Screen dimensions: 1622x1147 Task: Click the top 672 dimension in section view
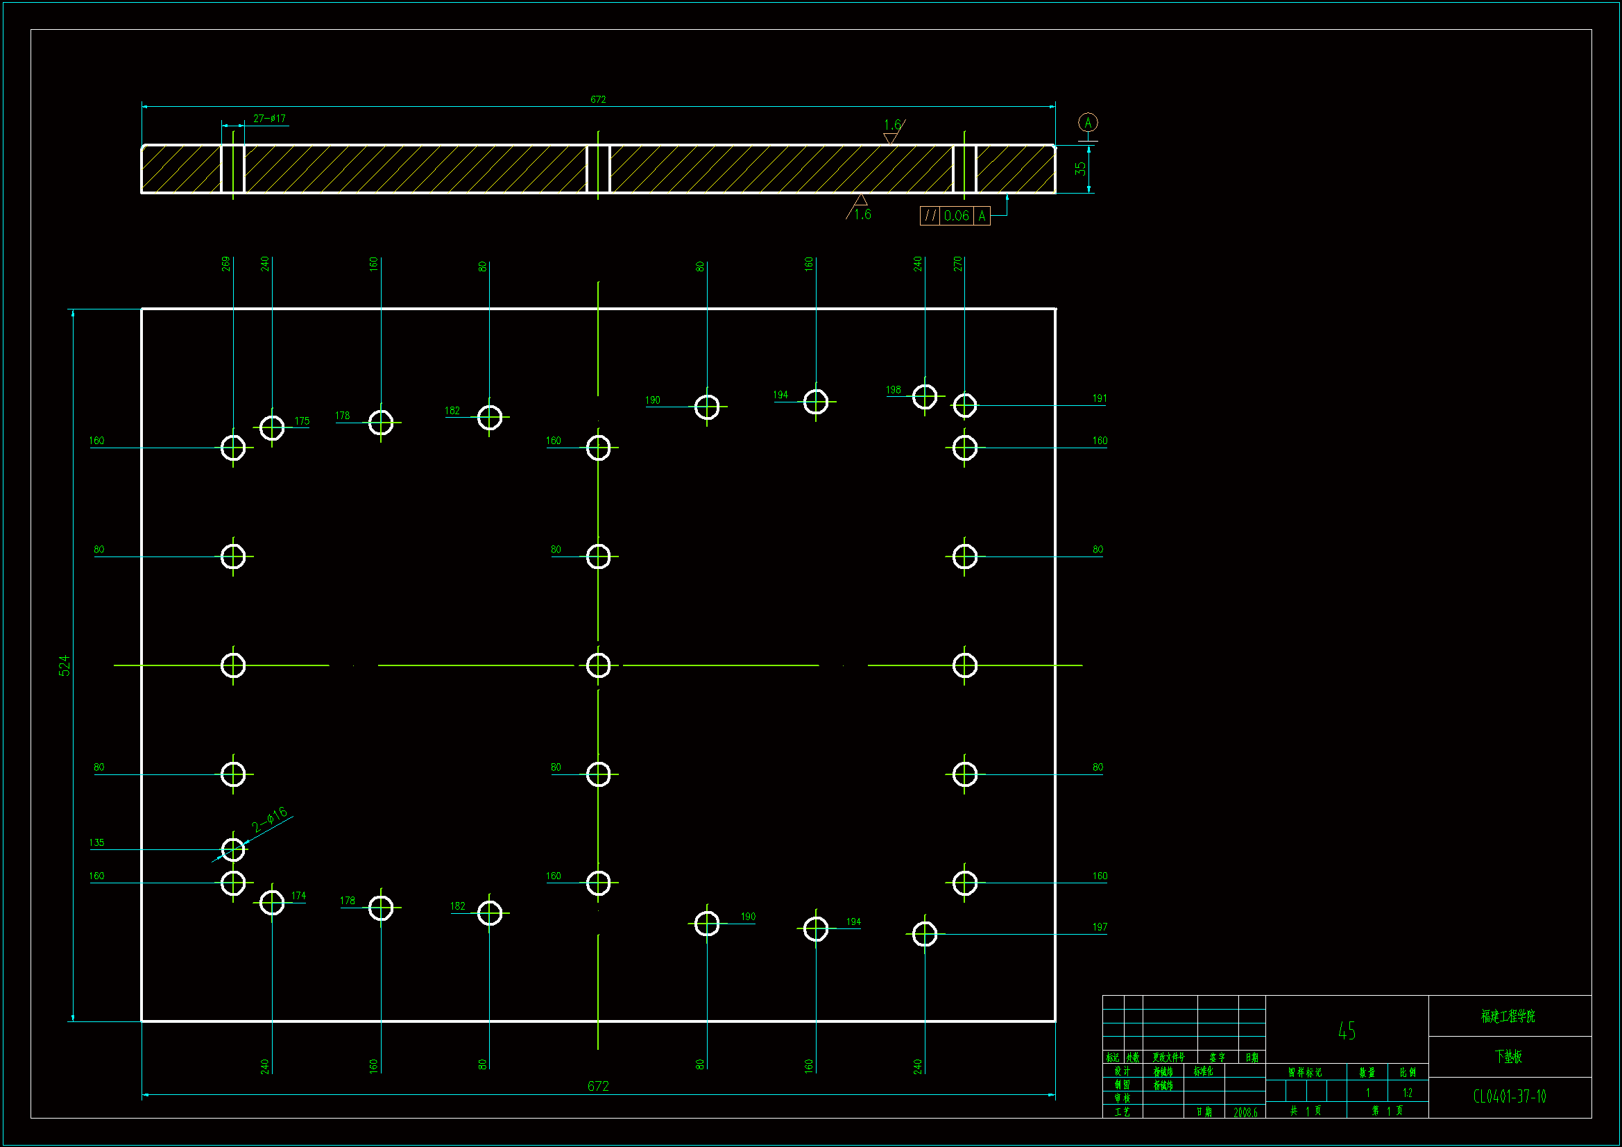tap(597, 100)
